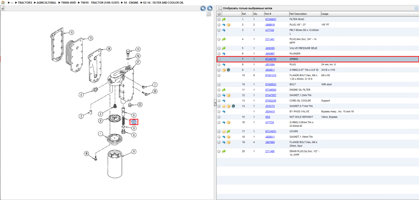Select the 'With stud' usage cell
The height and width of the screenshot is (200, 419).
pos(327,85)
